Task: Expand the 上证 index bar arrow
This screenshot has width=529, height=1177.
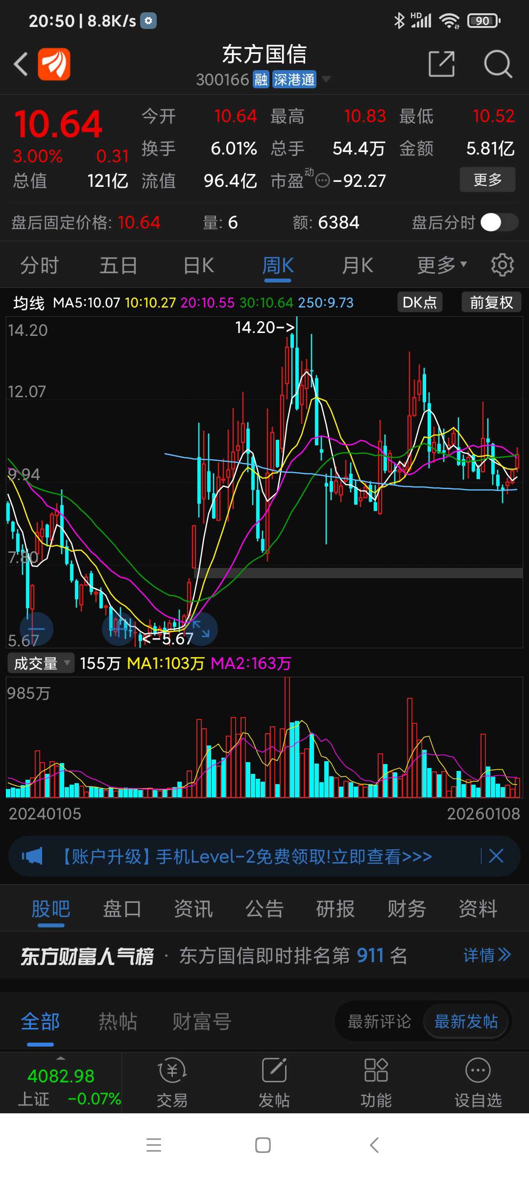Action: coord(60,1058)
